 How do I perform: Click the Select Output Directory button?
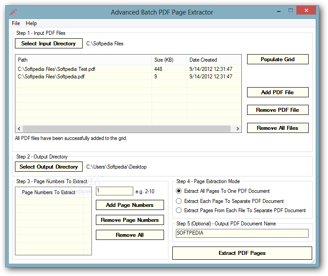click(x=49, y=167)
